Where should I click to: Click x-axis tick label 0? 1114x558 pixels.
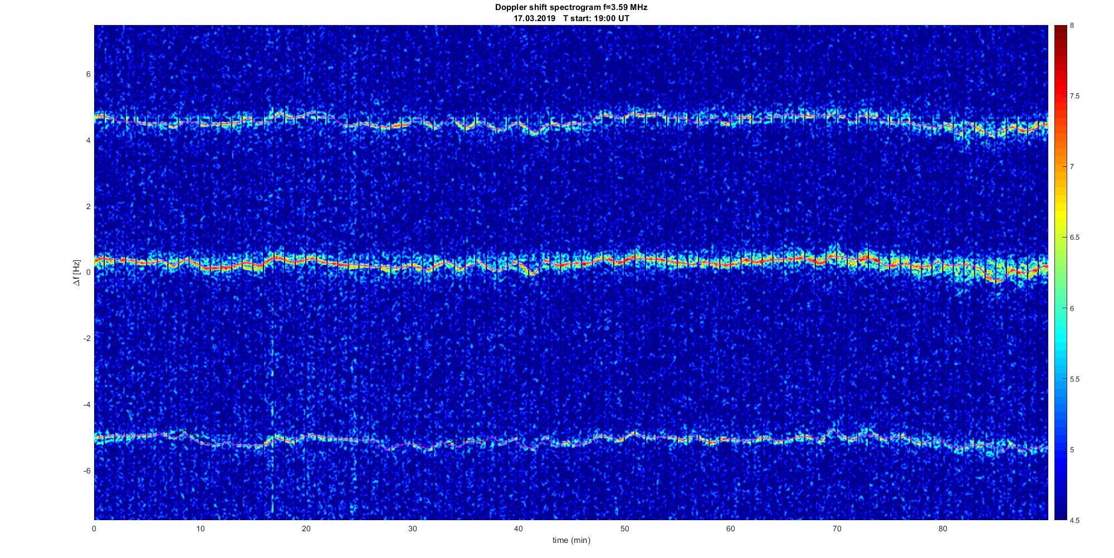click(94, 529)
